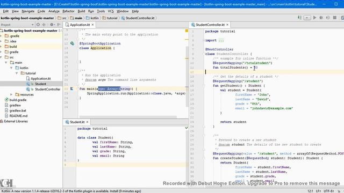Click the Stop square icon in toolbar
Screen dimensions: 344x193
pos(334,18)
